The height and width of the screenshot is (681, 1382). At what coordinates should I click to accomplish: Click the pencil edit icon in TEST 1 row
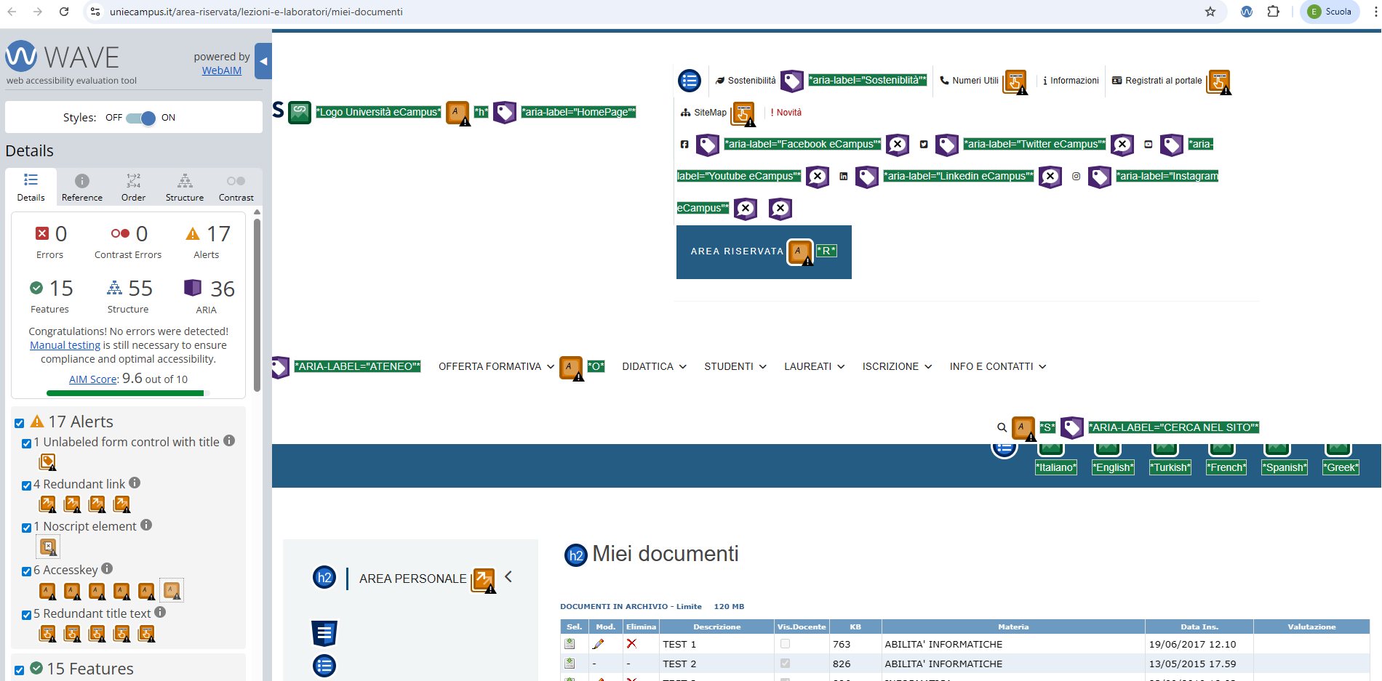pos(599,644)
